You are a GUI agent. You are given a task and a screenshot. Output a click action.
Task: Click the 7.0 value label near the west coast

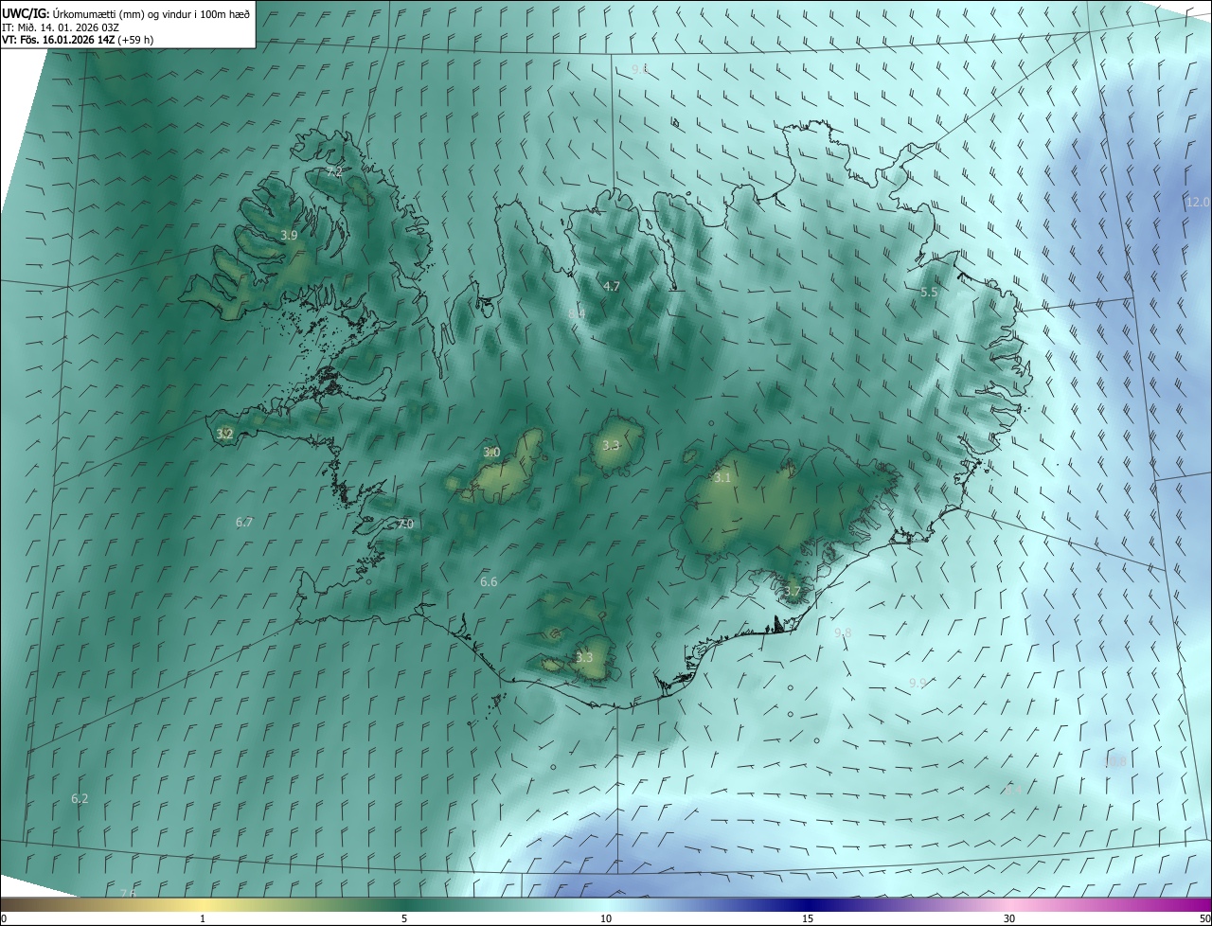[x=405, y=524]
